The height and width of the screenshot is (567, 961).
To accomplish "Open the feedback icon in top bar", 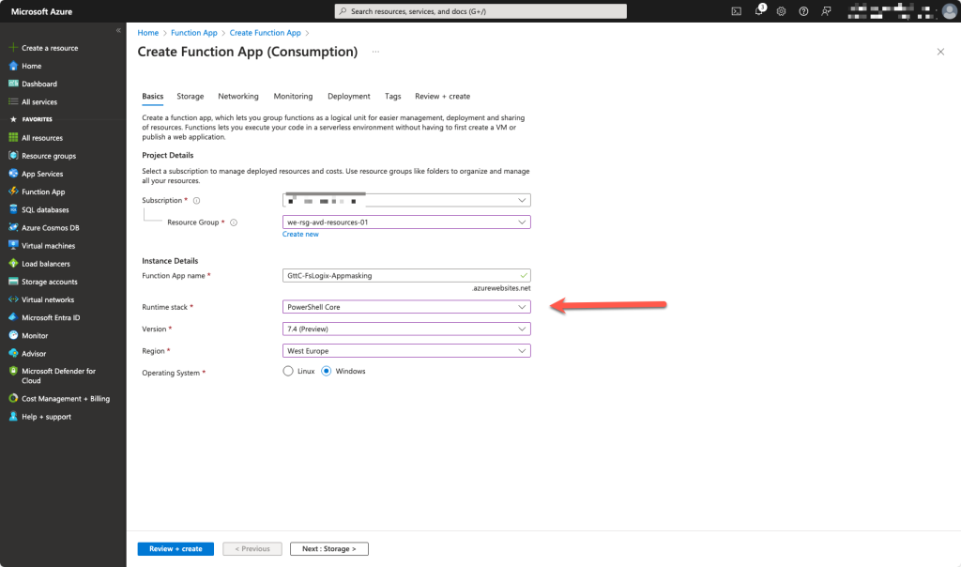I will (x=826, y=11).
